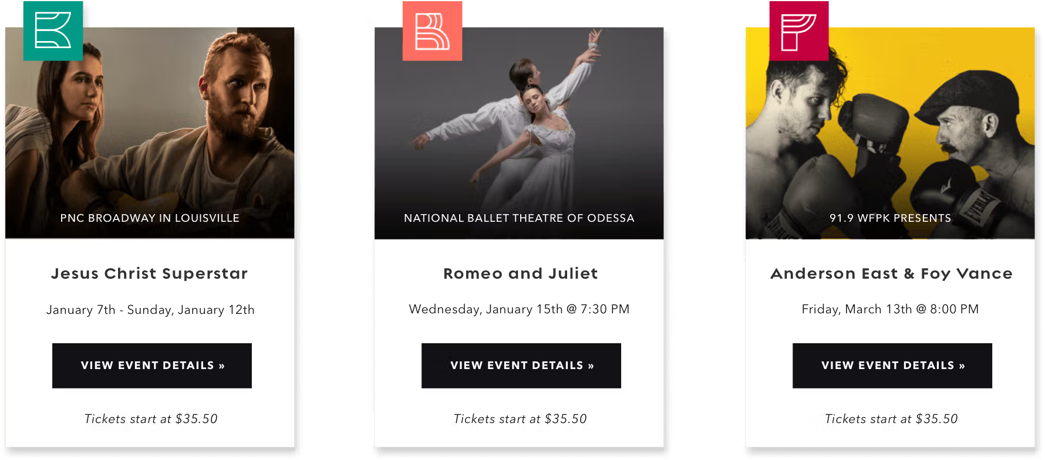This screenshot has width=1045, height=460.
Task: Click the PNC Broadway in Louisville label
Action: [x=150, y=218]
